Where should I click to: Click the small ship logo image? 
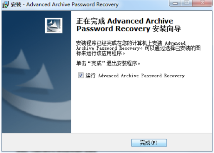(53, 25)
